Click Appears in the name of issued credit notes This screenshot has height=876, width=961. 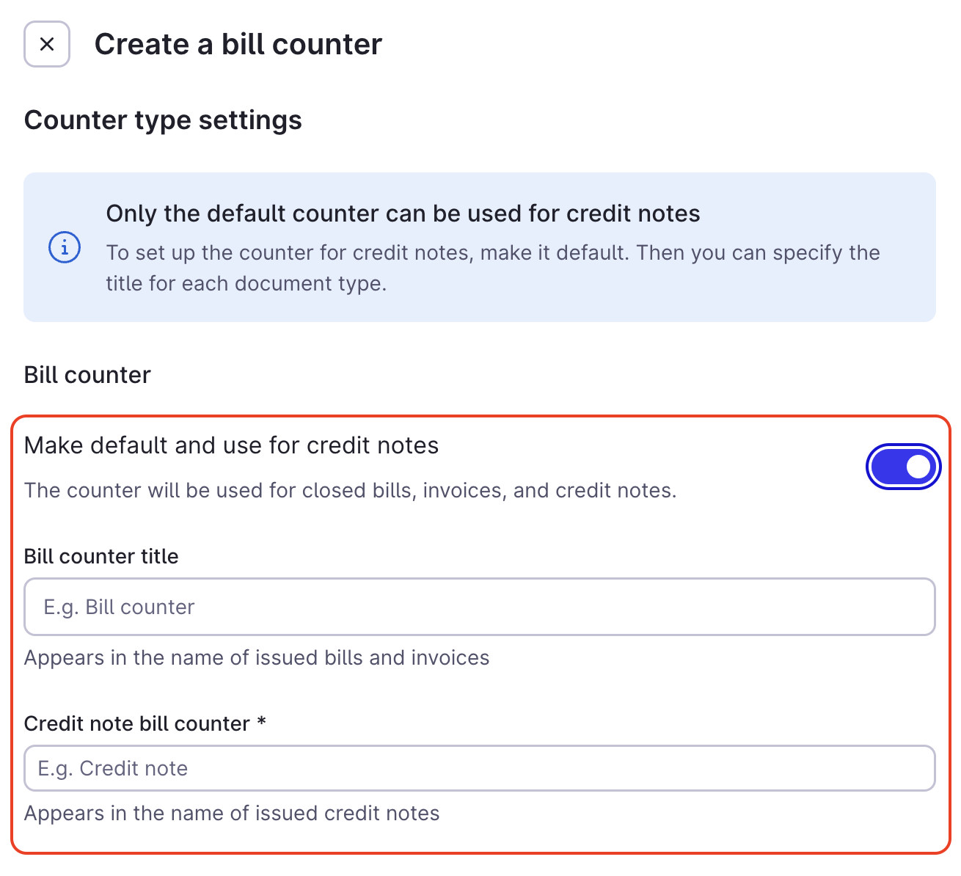pos(232,813)
